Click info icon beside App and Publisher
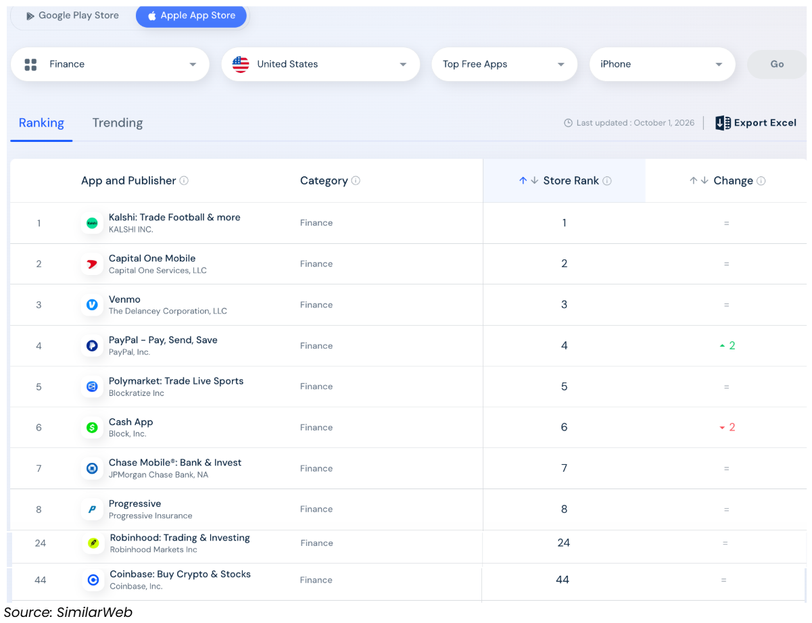This screenshot has height=623, width=812. (184, 180)
